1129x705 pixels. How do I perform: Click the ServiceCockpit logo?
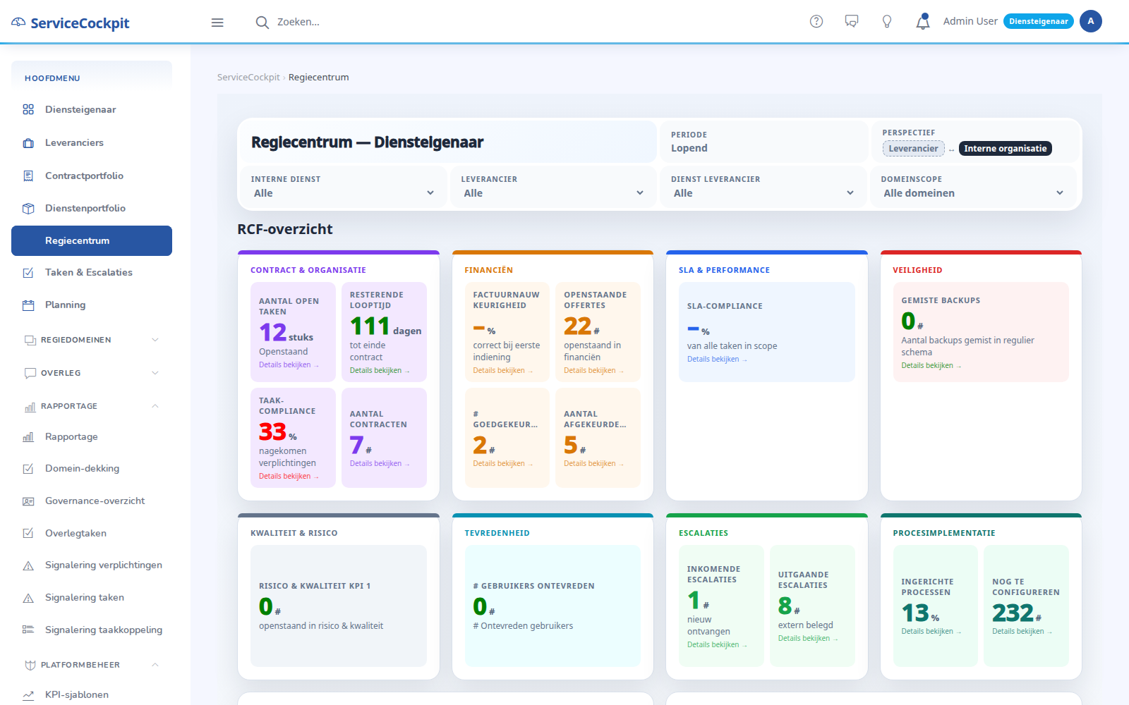coord(71,23)
